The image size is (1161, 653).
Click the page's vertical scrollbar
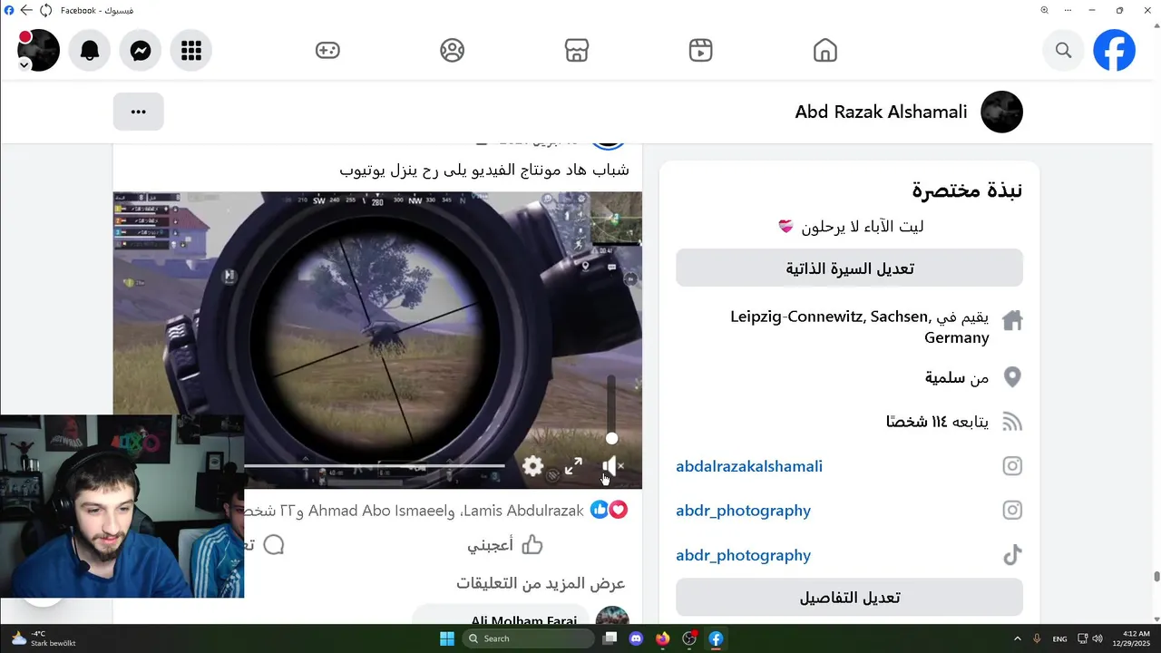coord(1156,576)
